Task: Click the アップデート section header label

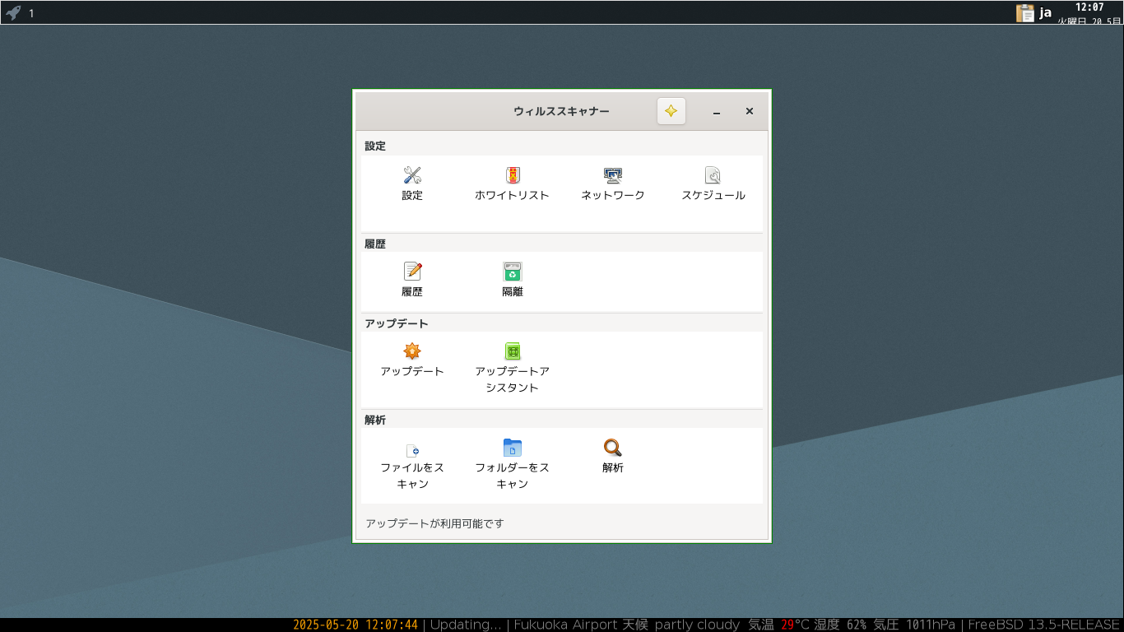Action: pyautogui.click(x=397, y=323)
